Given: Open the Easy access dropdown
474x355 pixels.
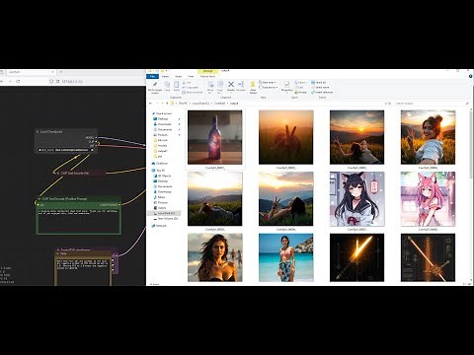Looking at the screenshot, I should (268, 88).
